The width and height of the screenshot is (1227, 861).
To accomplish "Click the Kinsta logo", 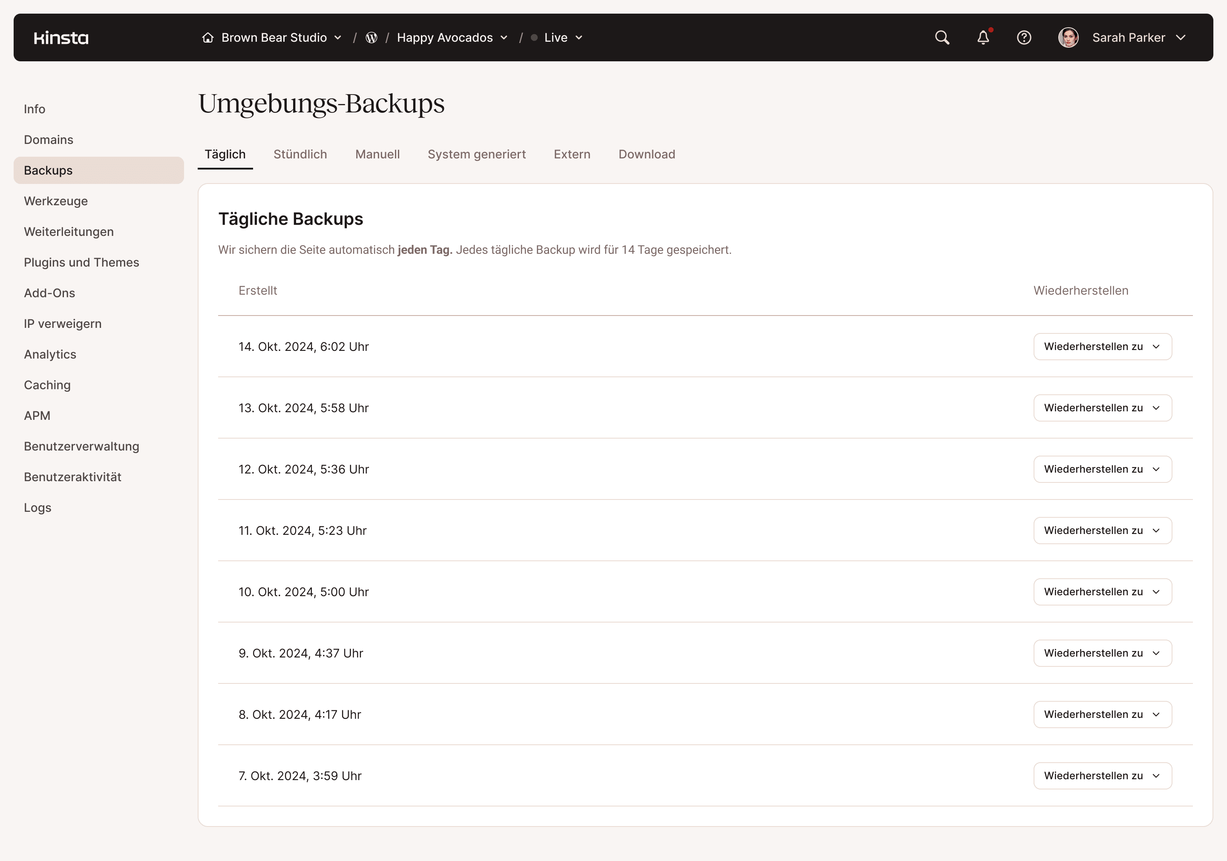I will pos(61,37).
